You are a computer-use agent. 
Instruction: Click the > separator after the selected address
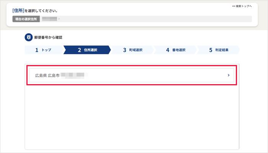[x=59, y=19]
